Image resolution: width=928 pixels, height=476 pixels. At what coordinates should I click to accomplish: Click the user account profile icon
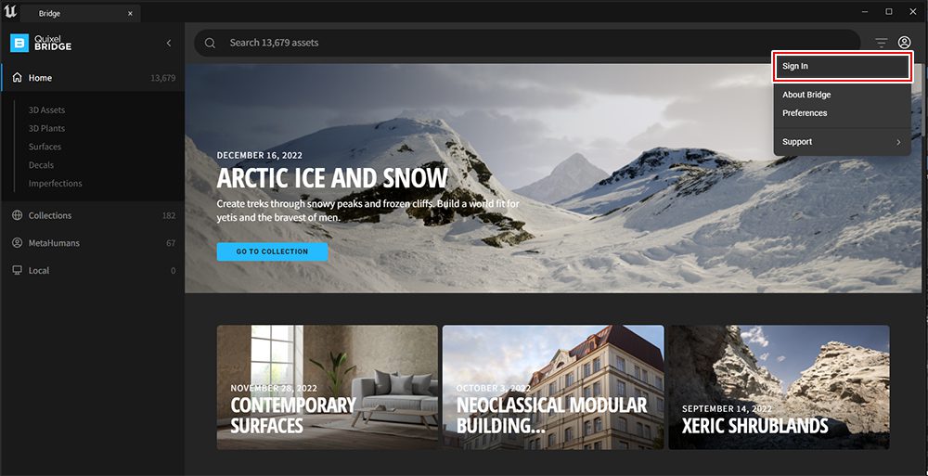(x=904, y=43)
